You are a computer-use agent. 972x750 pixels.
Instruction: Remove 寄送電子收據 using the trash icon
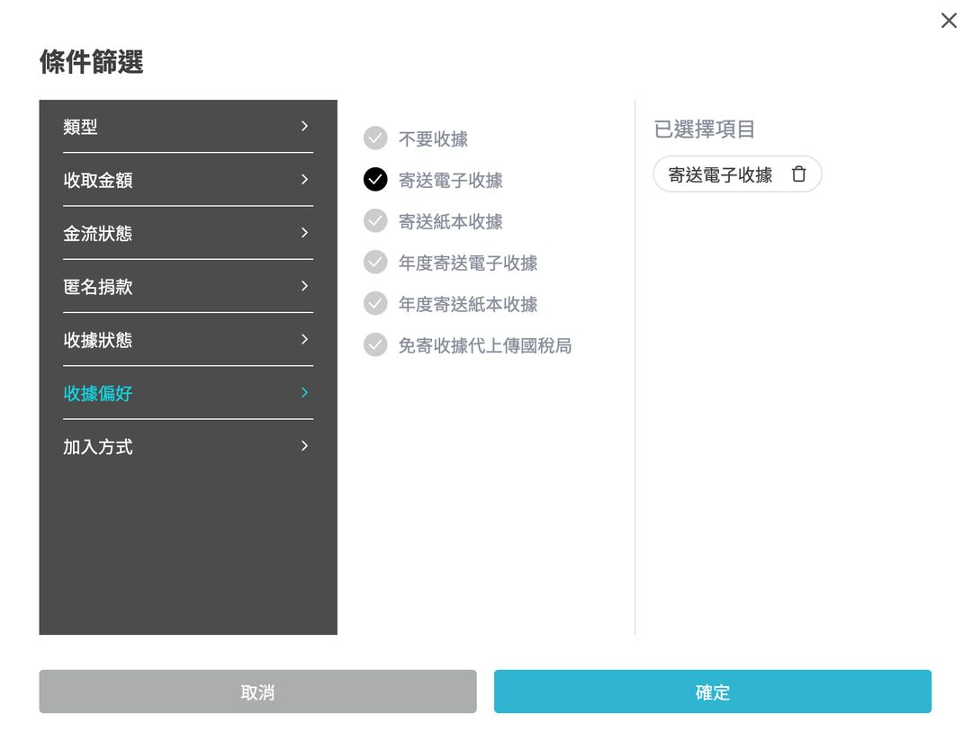798,174
